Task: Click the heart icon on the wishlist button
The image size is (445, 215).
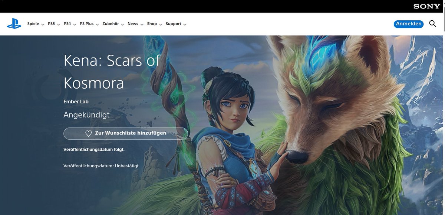Action: (x=88, y=133)
